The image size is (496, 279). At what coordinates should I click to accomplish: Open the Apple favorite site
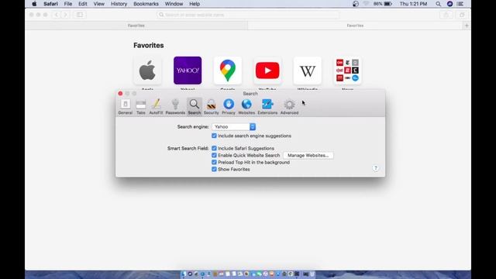(147, 71)
